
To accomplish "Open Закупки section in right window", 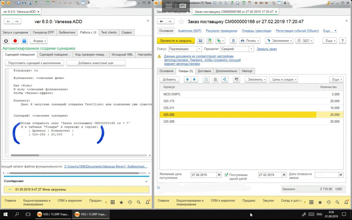I will point(268,201).
